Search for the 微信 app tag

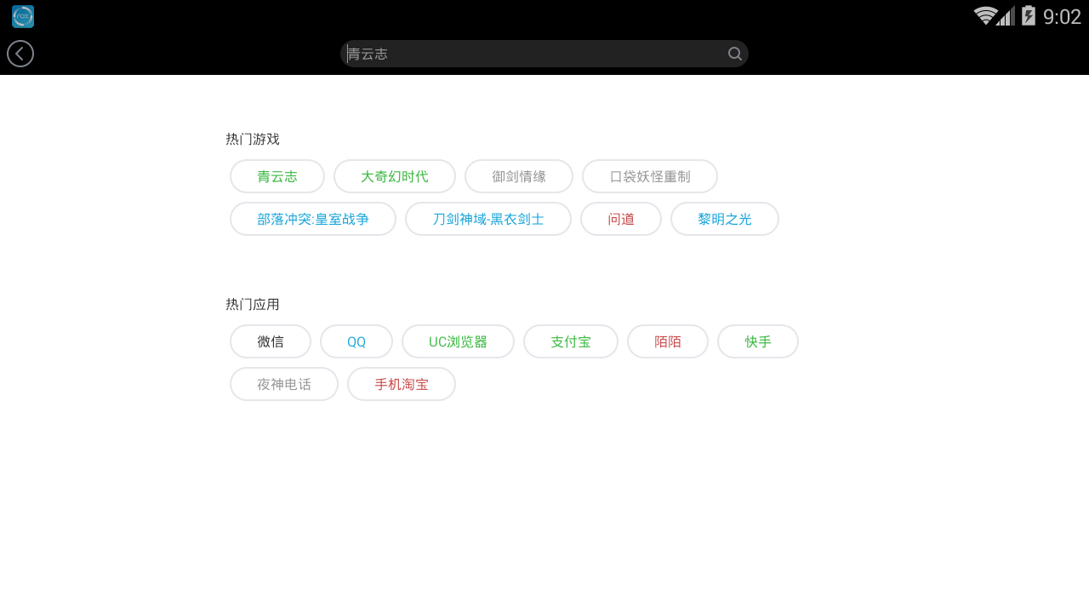point(271,341)
